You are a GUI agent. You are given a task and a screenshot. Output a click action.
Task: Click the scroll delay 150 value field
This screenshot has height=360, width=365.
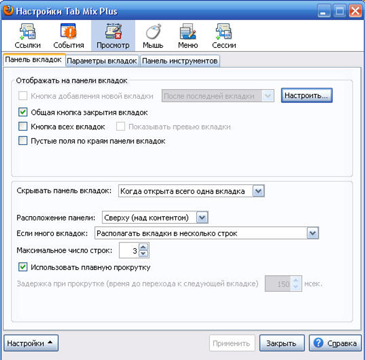point(278,284)
